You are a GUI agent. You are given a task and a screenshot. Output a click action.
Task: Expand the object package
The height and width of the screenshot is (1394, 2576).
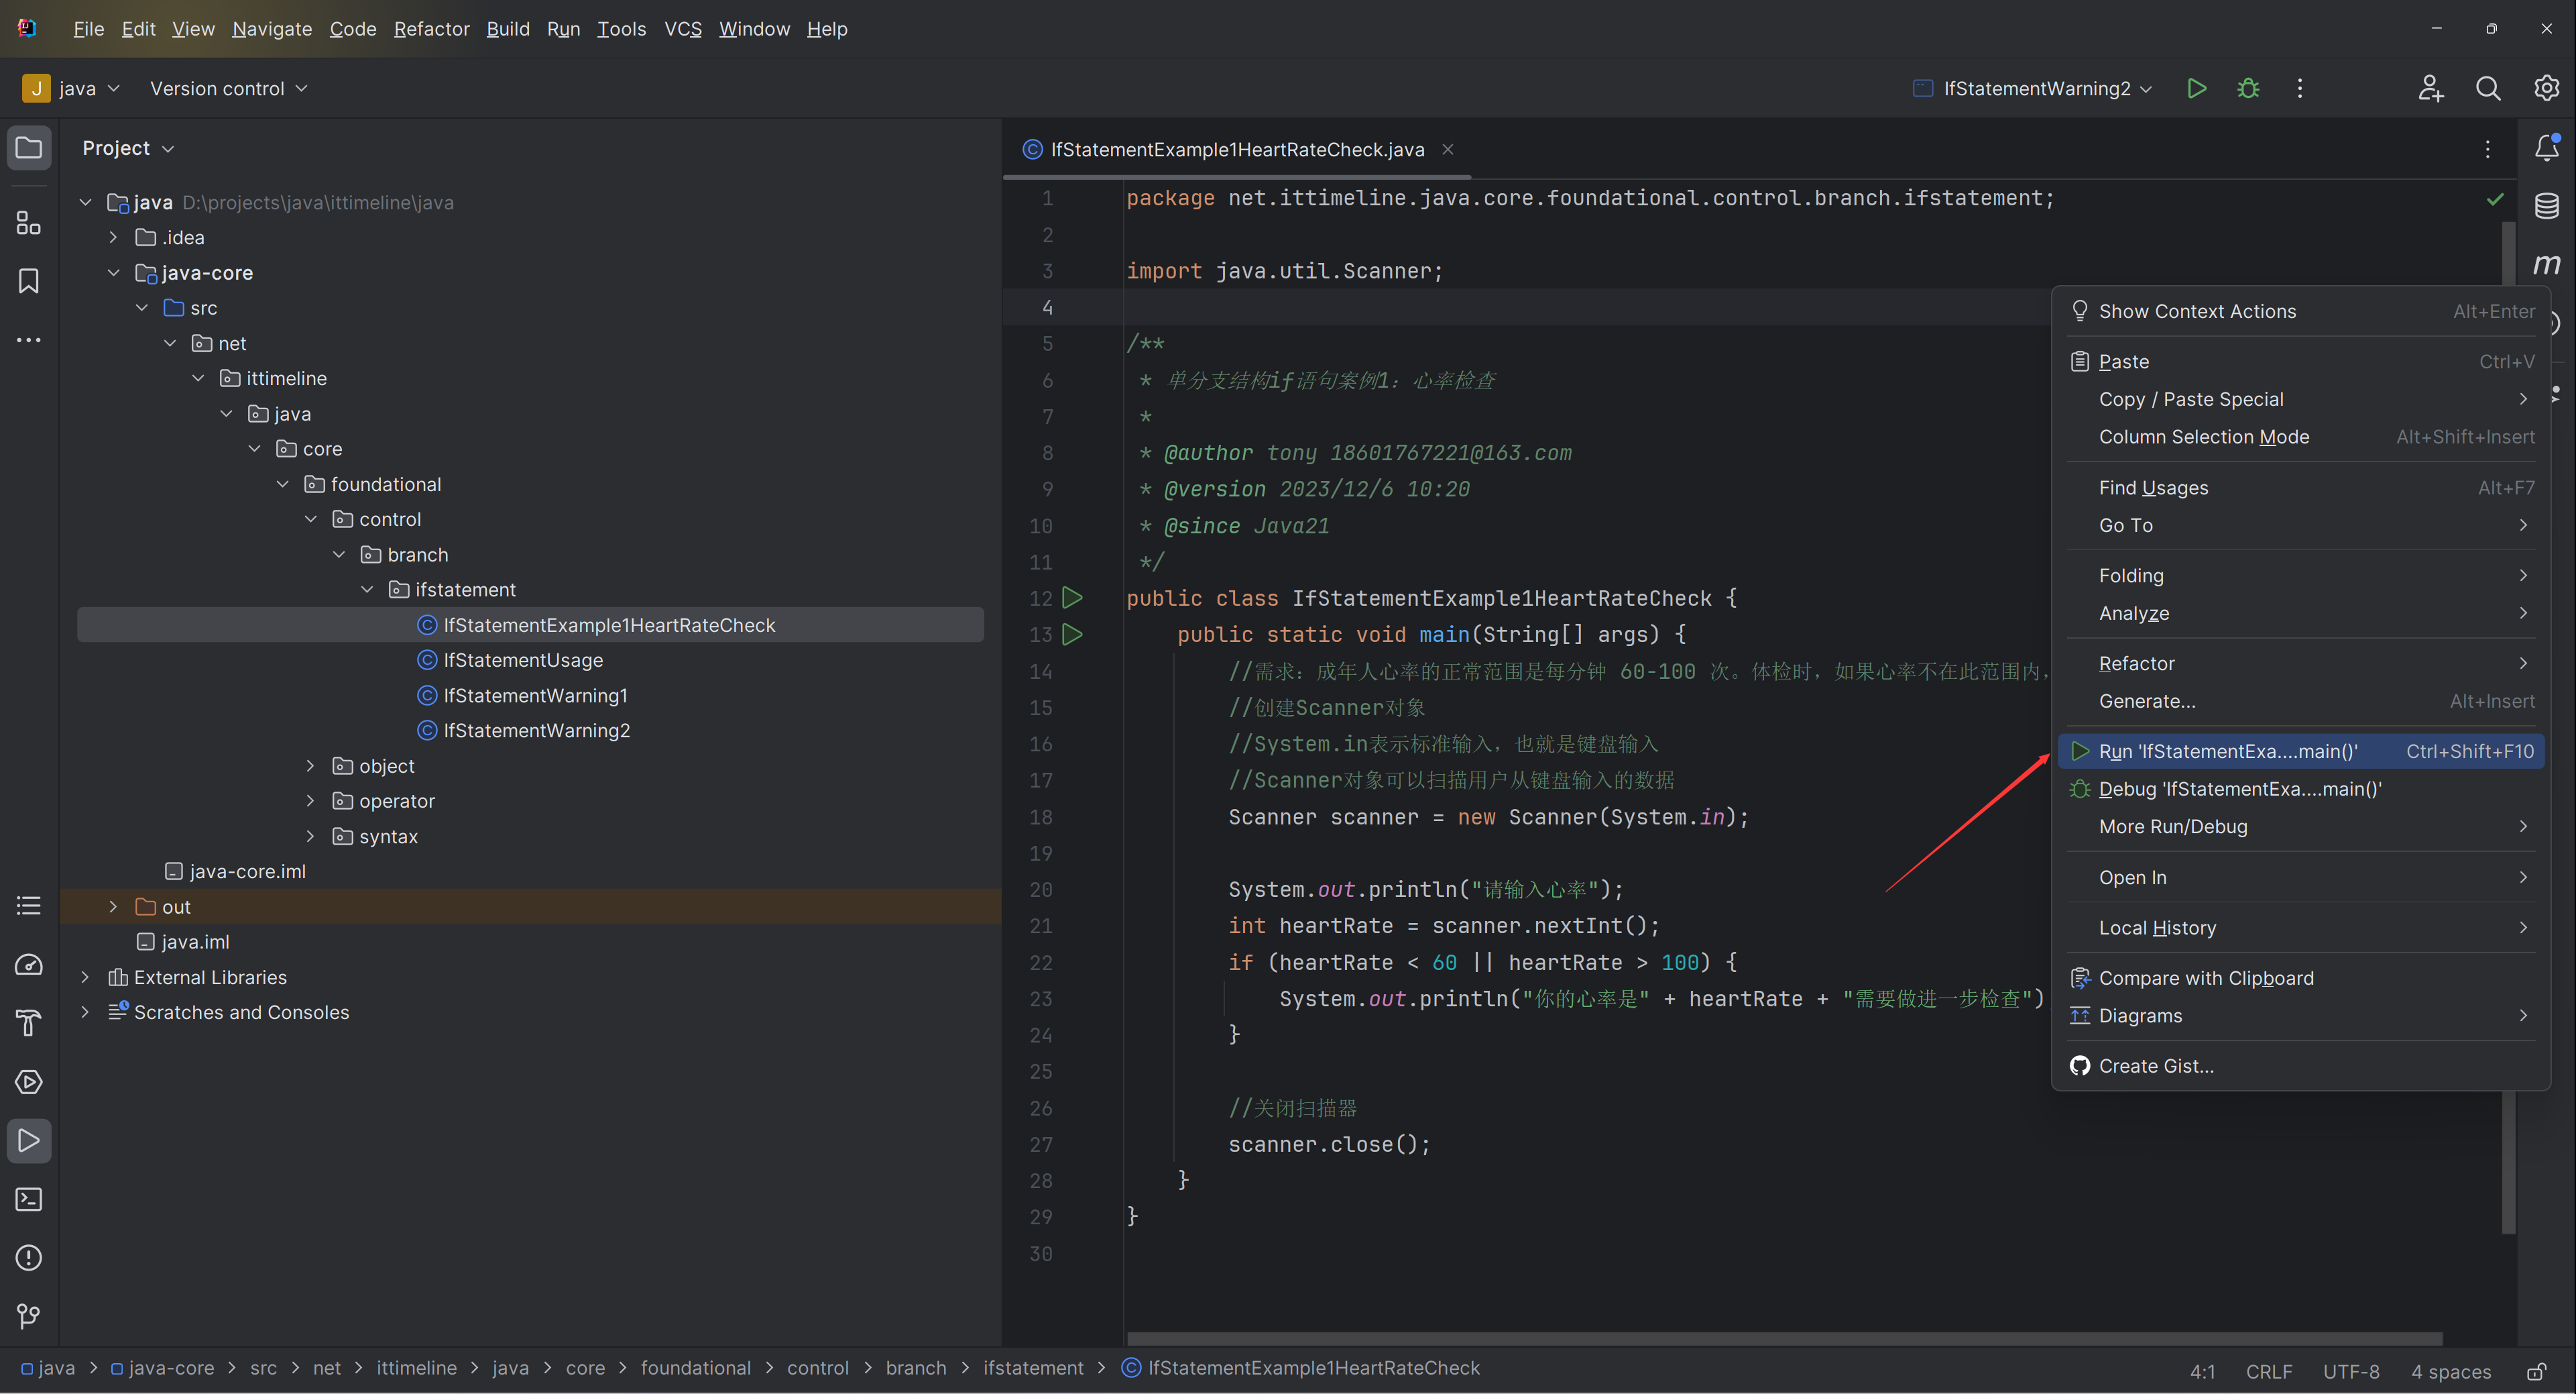coord(310,765)
